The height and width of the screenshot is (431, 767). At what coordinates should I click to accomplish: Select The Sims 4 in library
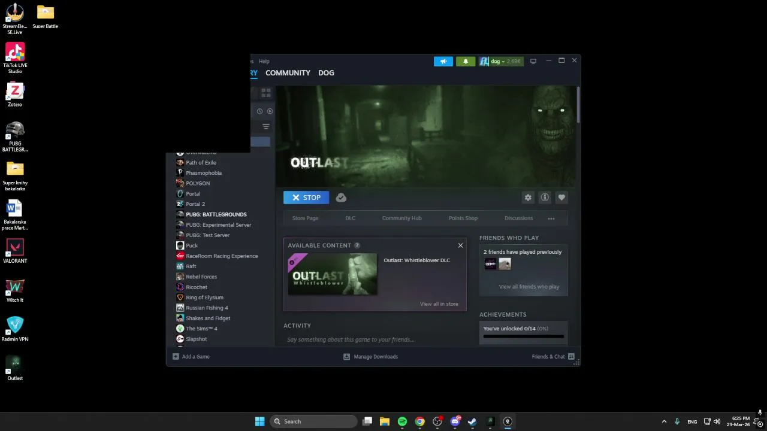tap(201, 329)
